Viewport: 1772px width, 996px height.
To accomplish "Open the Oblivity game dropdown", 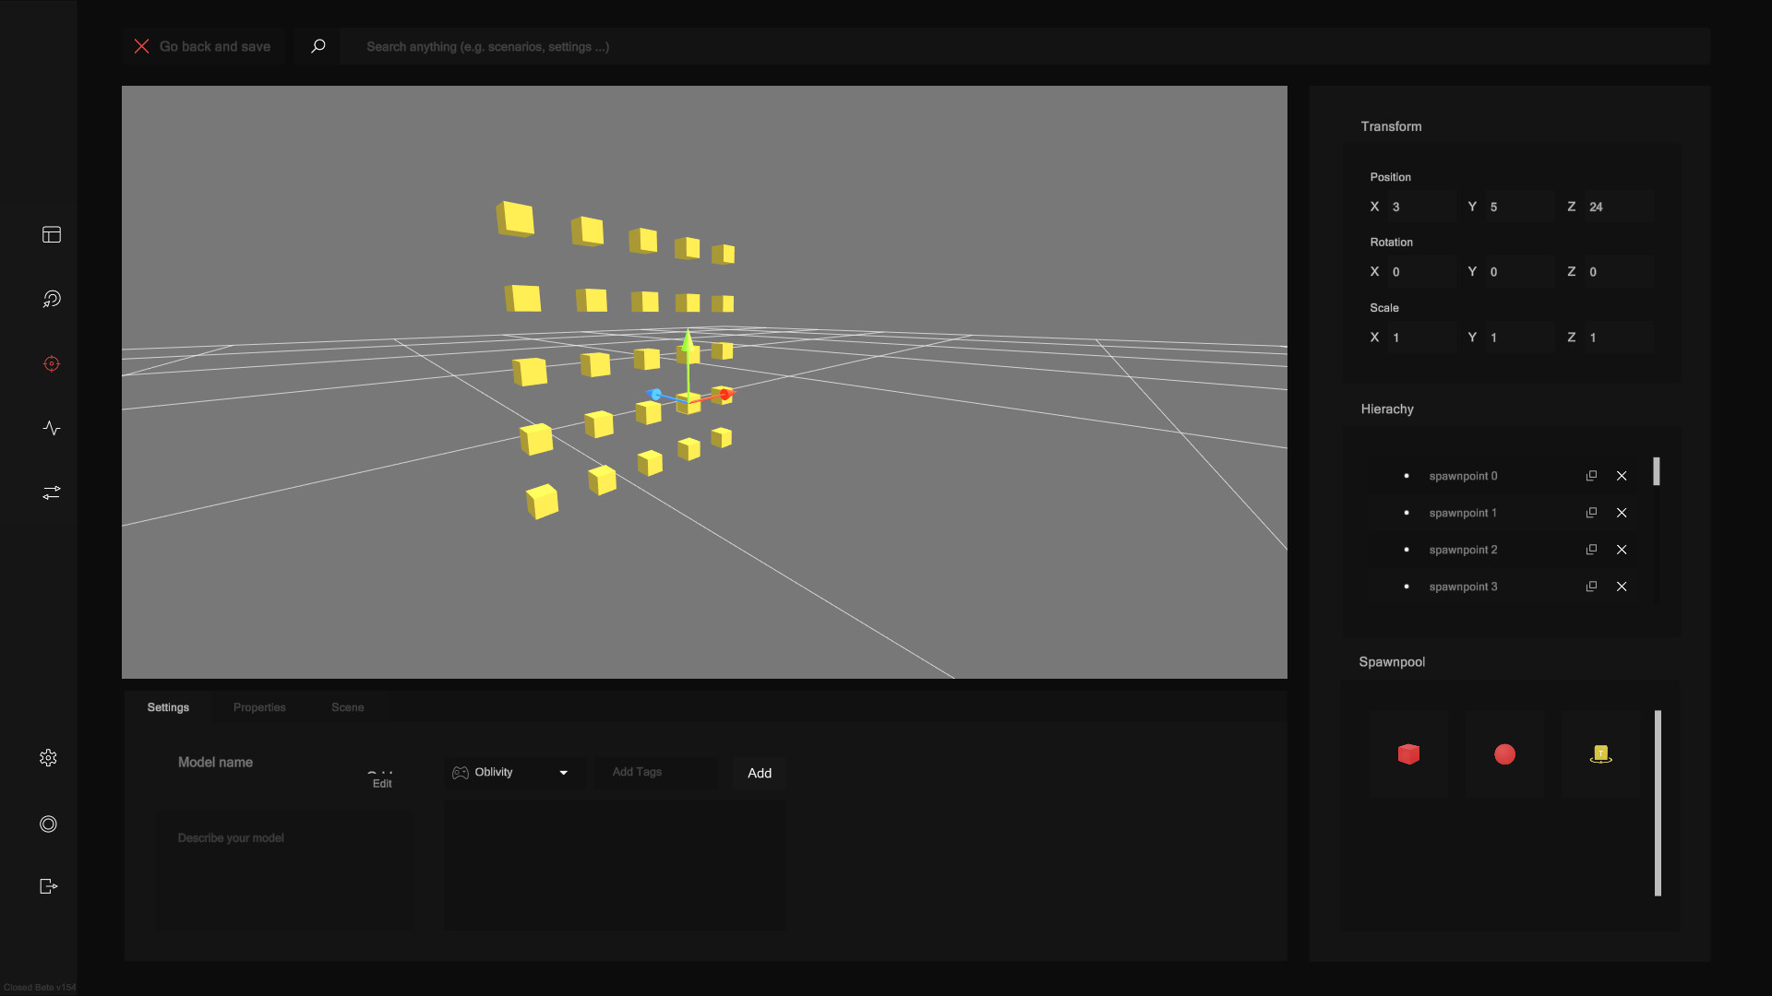I will [513, 773].
